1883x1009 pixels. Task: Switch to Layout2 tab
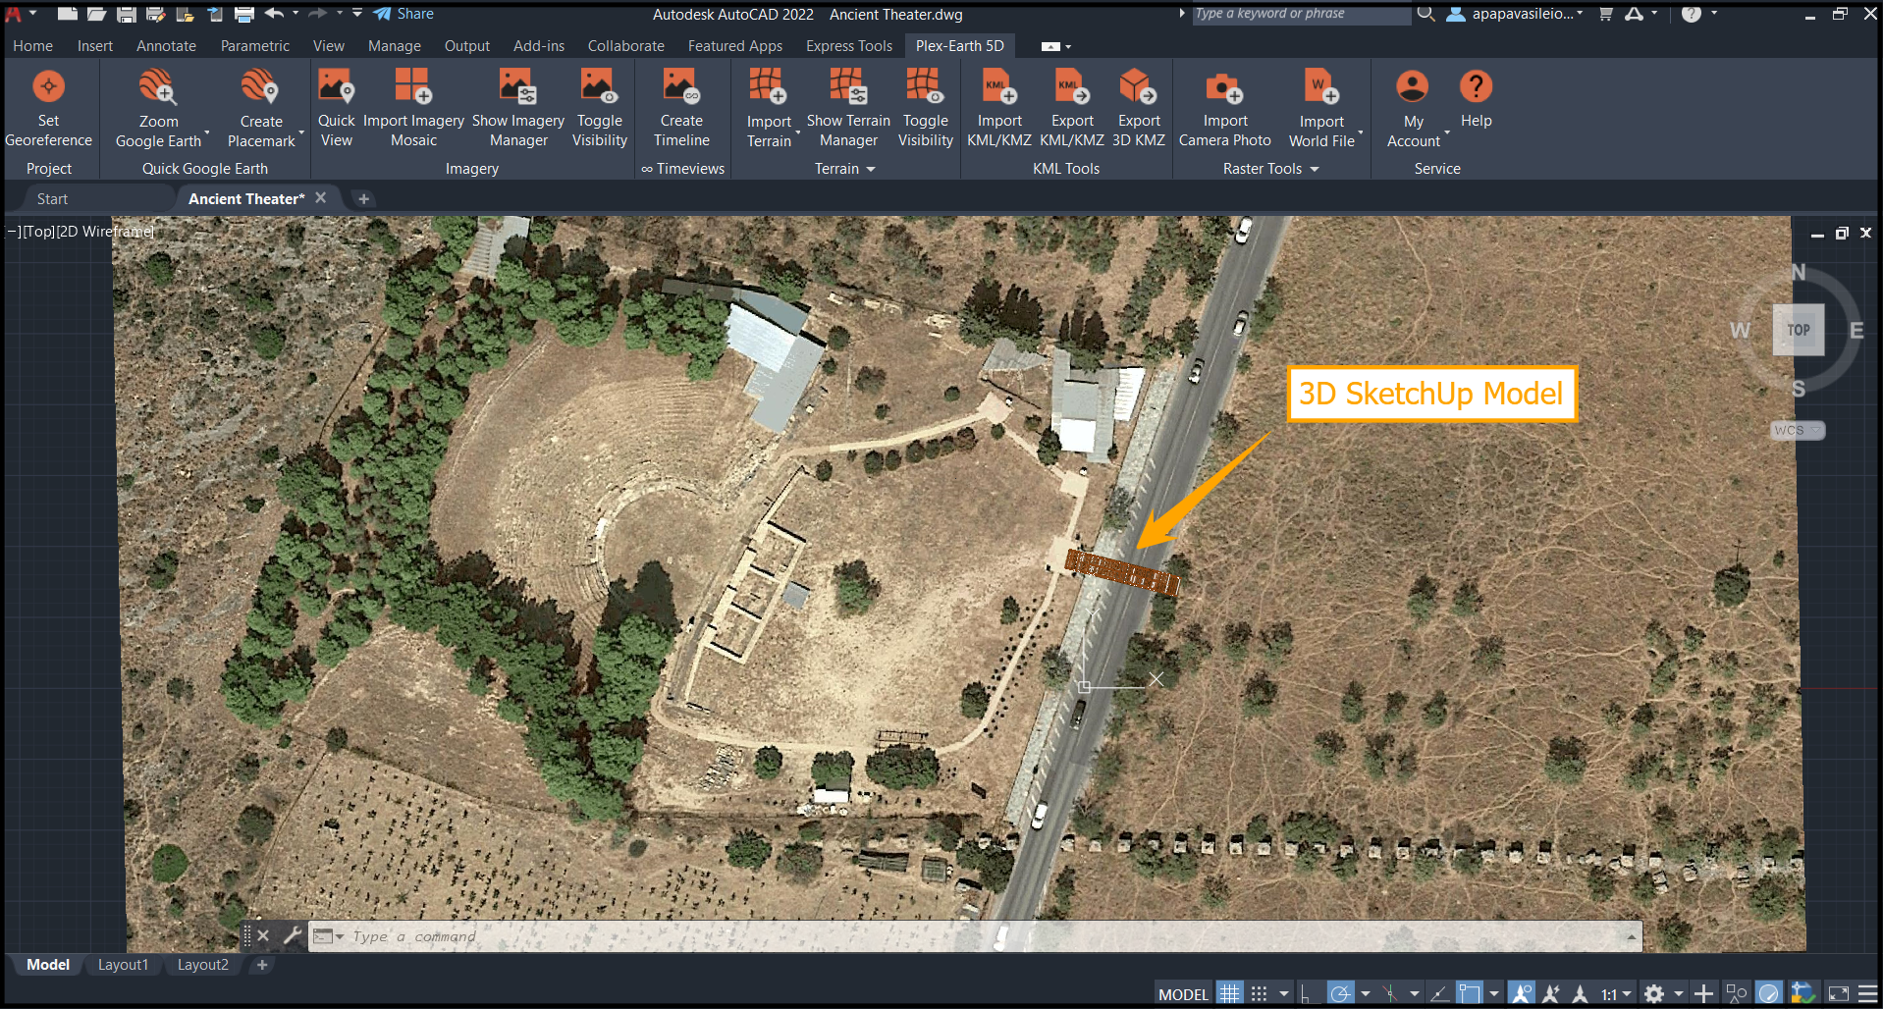(x=202, y=966)
